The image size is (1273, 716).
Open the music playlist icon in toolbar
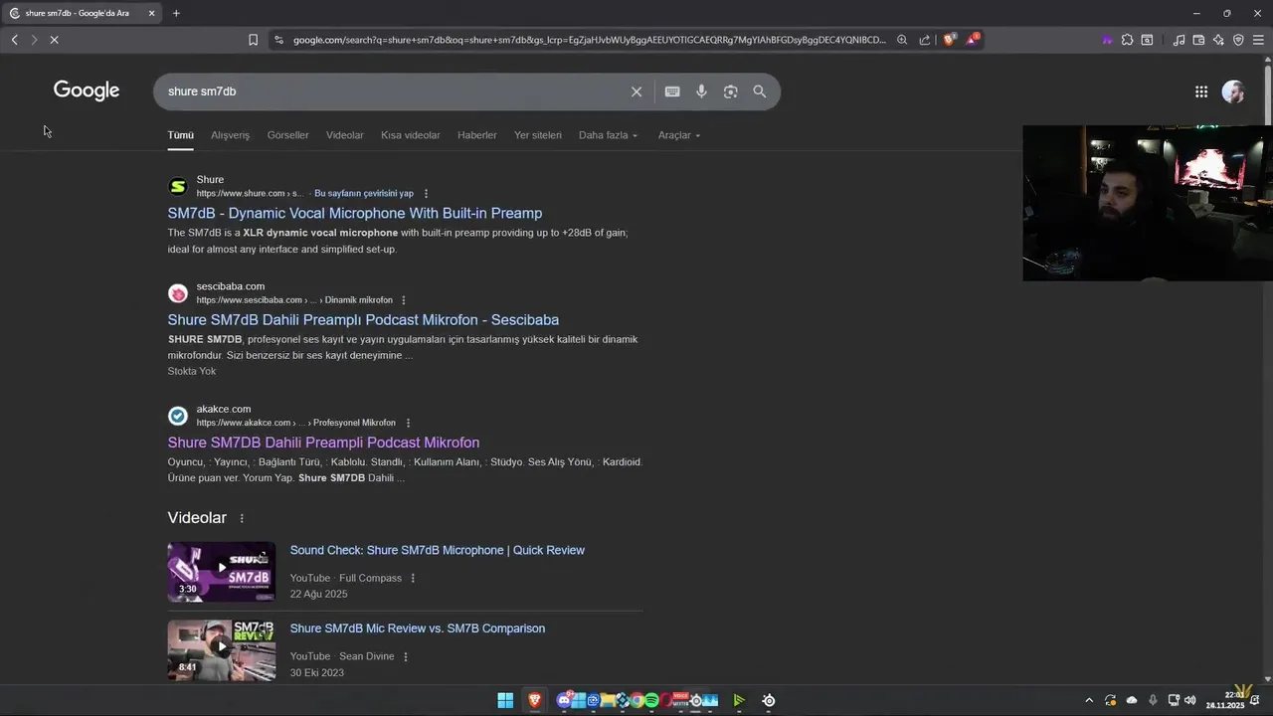(x=1180, y=40)
